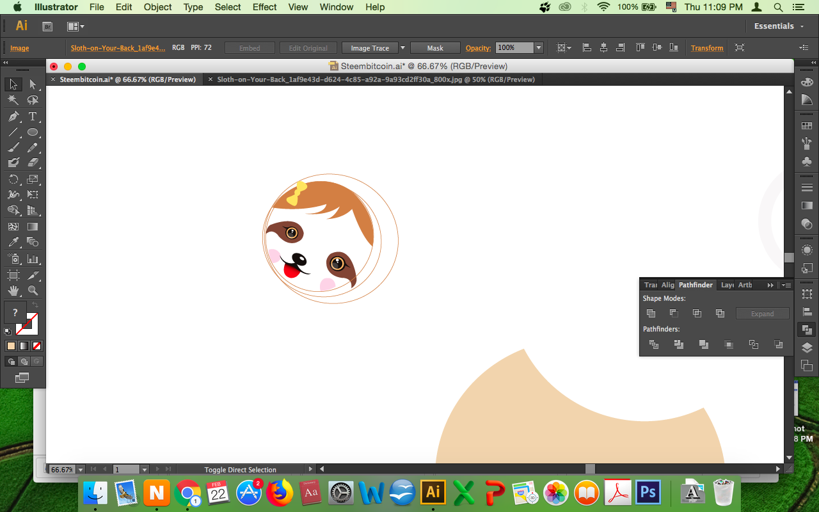Open the control bar options menu
The height and width of the screenshot is (512, 819).
(804, 47)
